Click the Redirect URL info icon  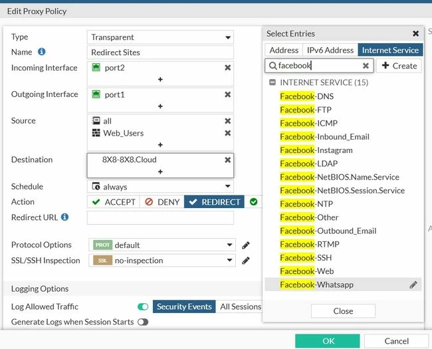point(64,217)
